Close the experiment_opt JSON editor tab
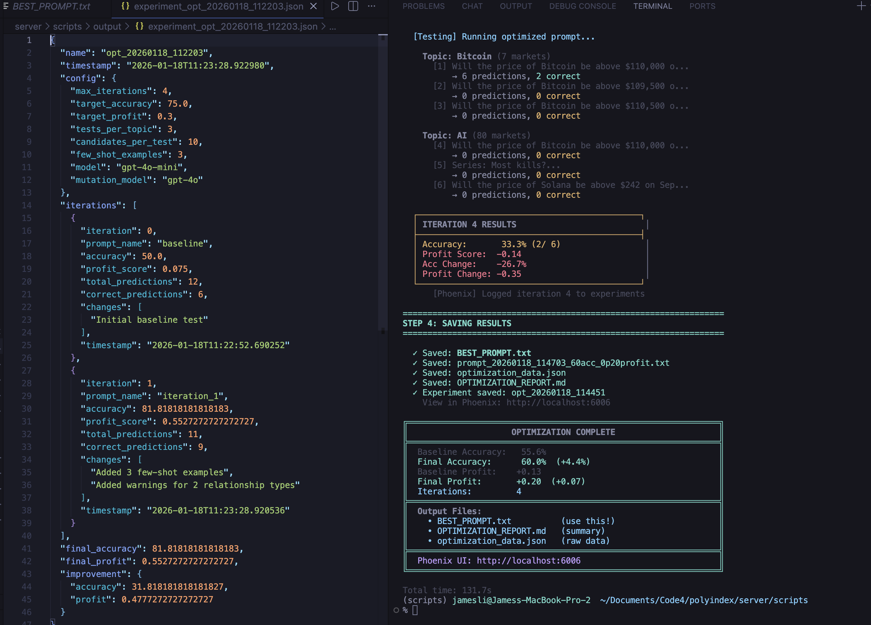Image resolution: width=871 pixels, height=625 pixels. [313, 6]
